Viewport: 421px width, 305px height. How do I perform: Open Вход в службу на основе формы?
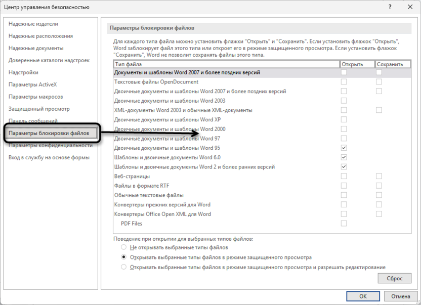tap(49, 158)
